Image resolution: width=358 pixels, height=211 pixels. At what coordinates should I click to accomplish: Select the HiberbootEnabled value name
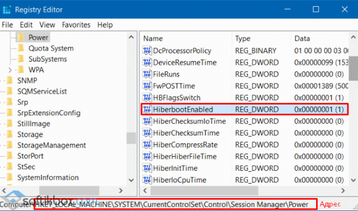[x=183, y=109]
